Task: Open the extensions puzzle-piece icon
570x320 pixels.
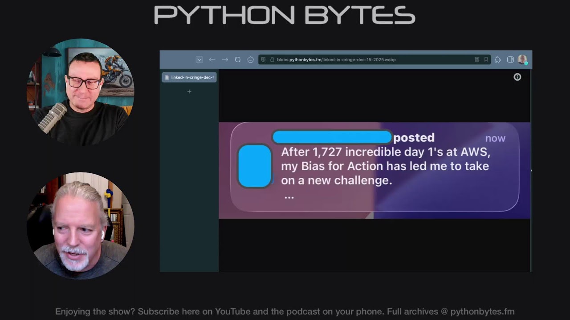Action: 497,60
